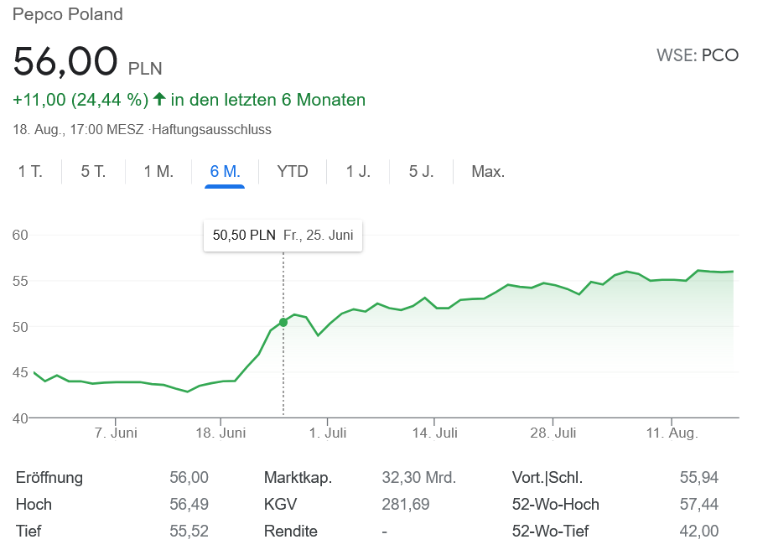Click the +11,00 (24,44 %) change text
This screenshot has width=768, height=555.
pos(79,99)
